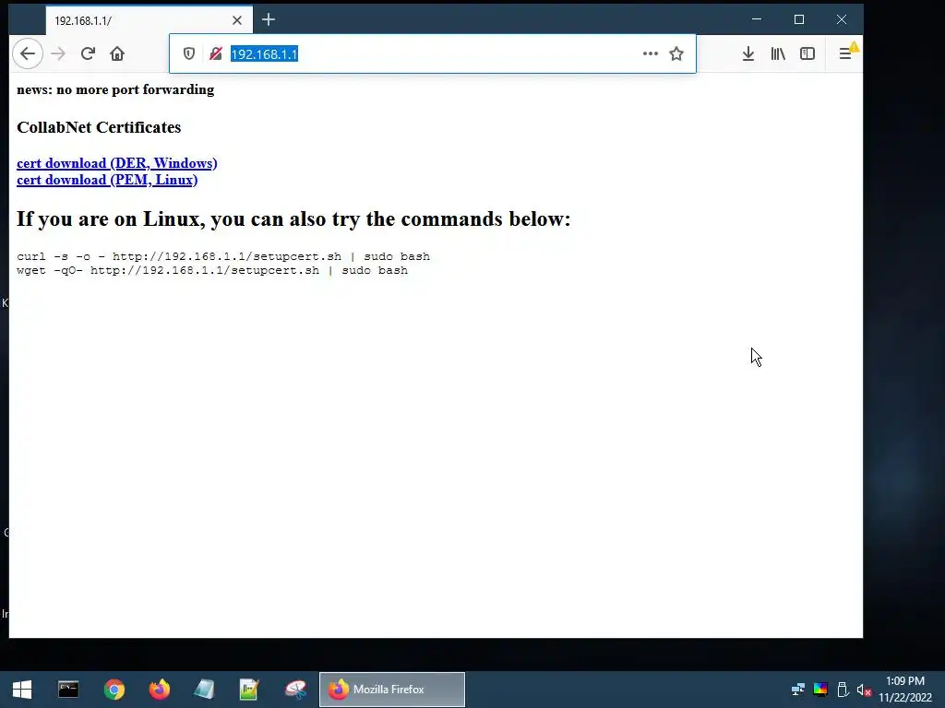The image size is (945, 708).
Task: Minimize the Firefox window
Action: 757,19
